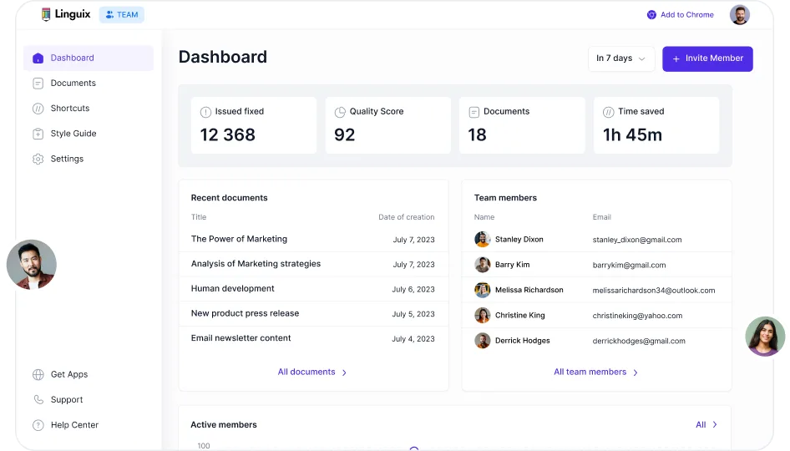The image size is (790, 451).
Task: Click the July 5, 2023 date
Action: pos(413,314)
